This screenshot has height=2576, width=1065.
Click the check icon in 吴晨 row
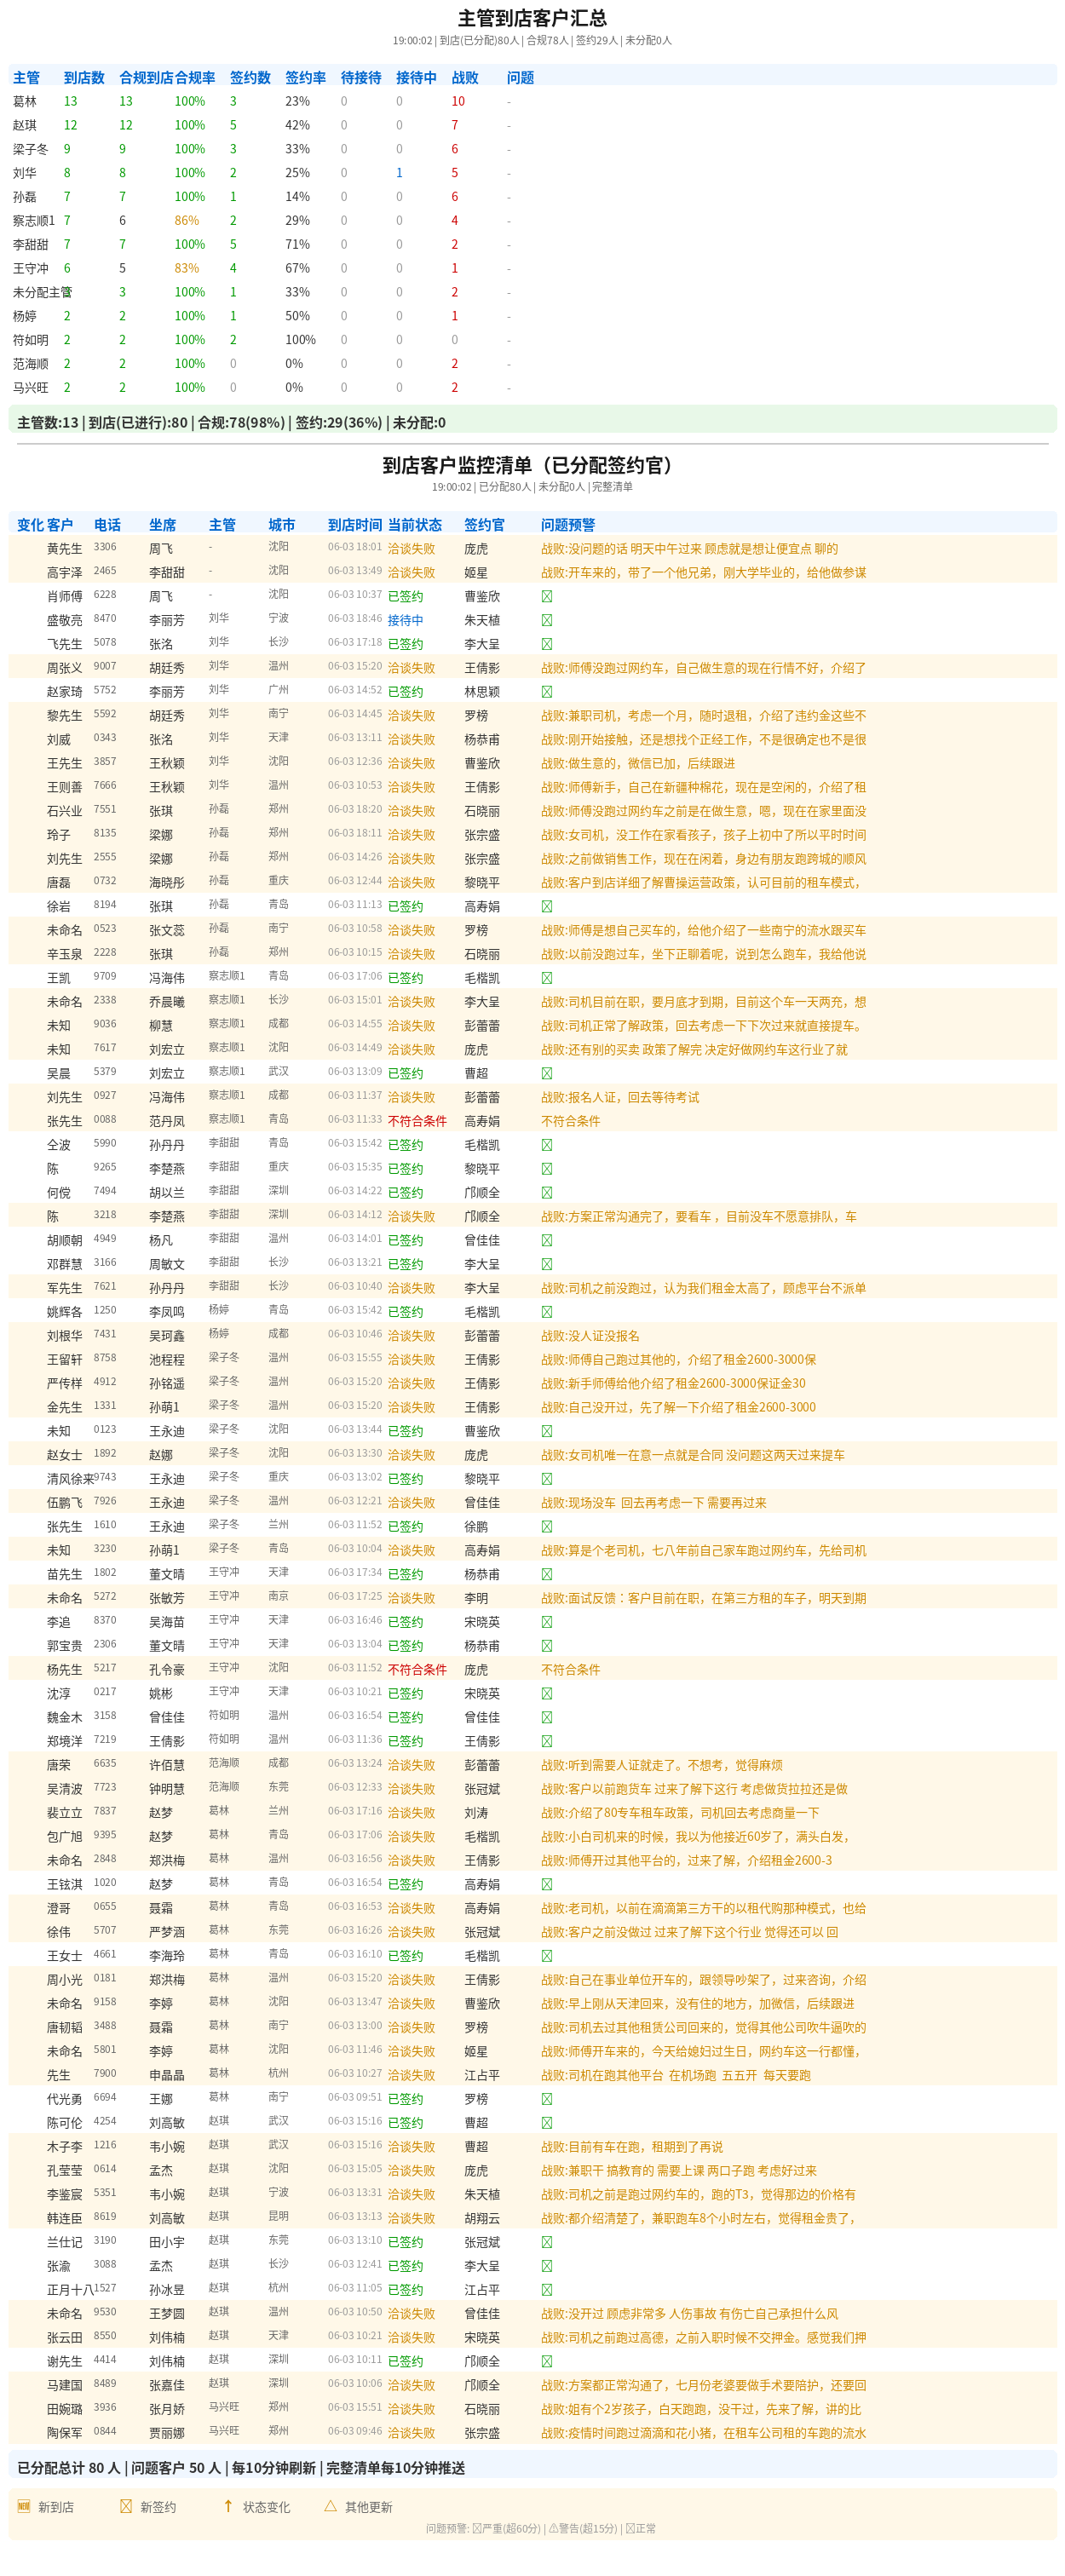click(x=547, y=1073)
